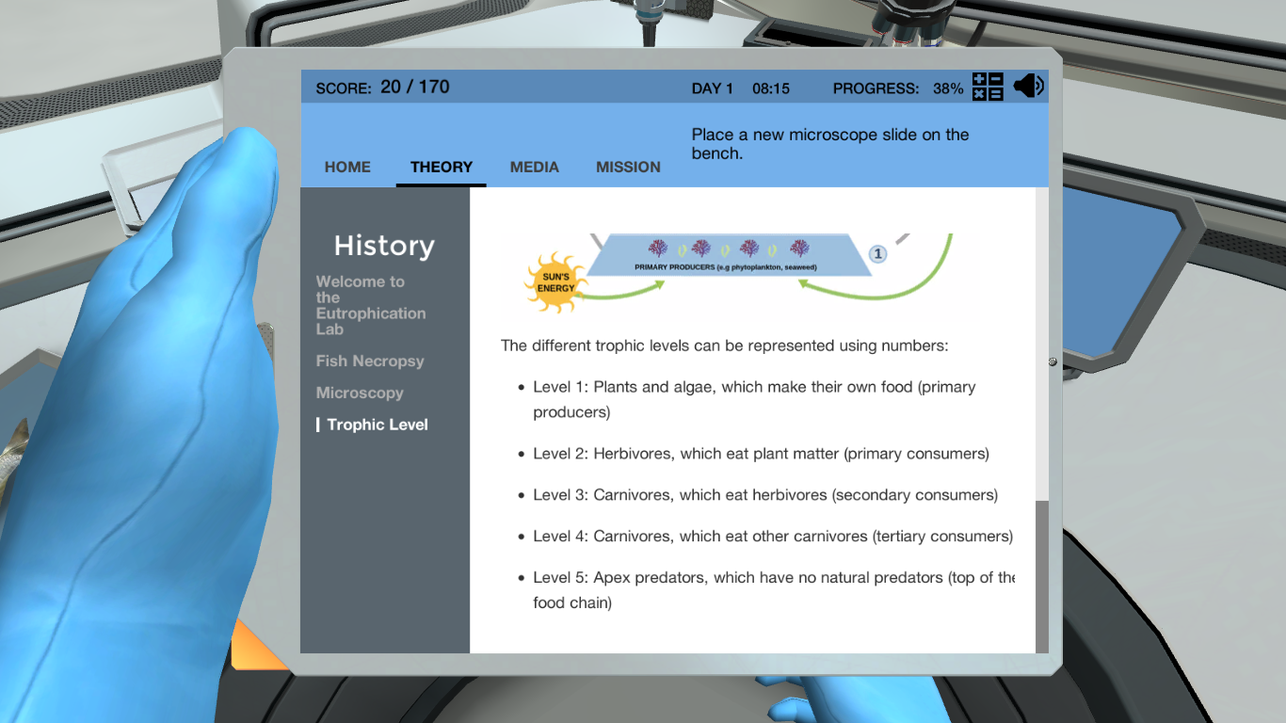The width and height of the screenshot is (1286, 723).
Task: Click the 'Place a new microscope slide' instruction
Action: [x=830, y=144]
